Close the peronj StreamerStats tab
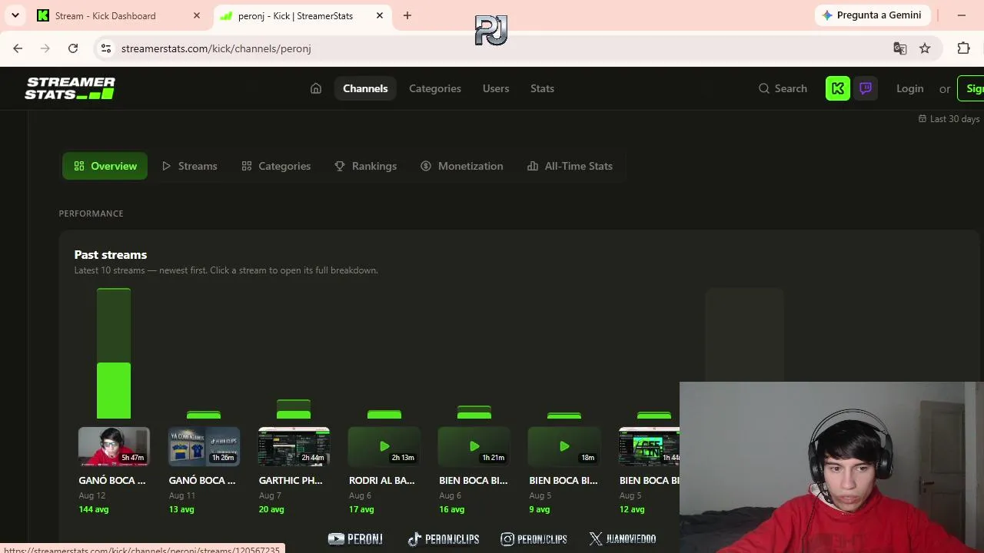984x553 pixels. click(x=380, y=15)
